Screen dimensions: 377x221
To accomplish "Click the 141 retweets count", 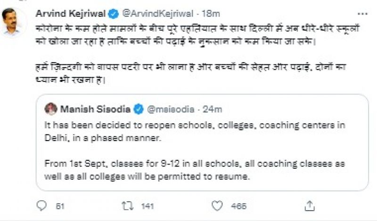I will [148, 206].
